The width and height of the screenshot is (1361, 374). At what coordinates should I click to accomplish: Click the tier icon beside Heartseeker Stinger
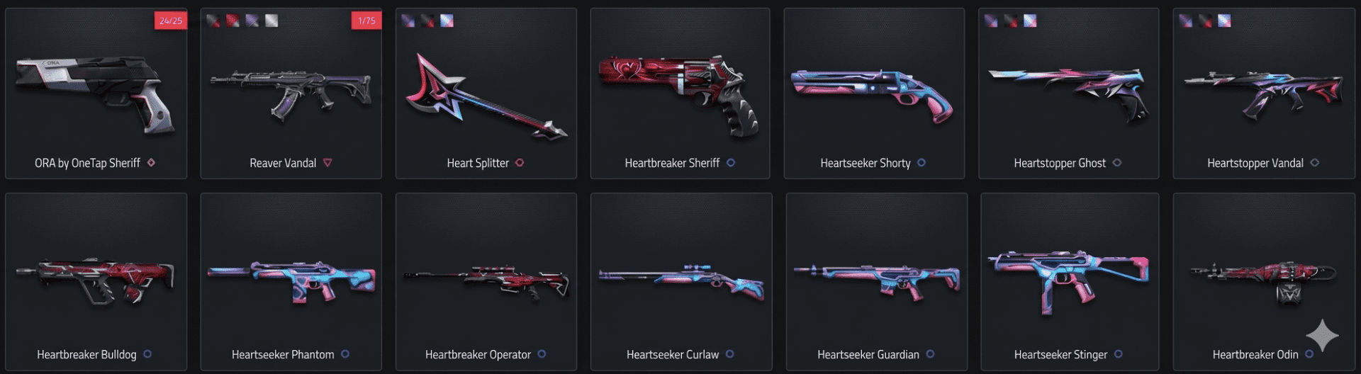tap(1119, 354)
